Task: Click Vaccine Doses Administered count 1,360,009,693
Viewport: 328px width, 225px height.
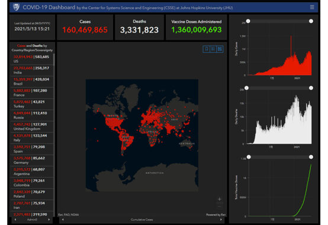Action: 197,30
